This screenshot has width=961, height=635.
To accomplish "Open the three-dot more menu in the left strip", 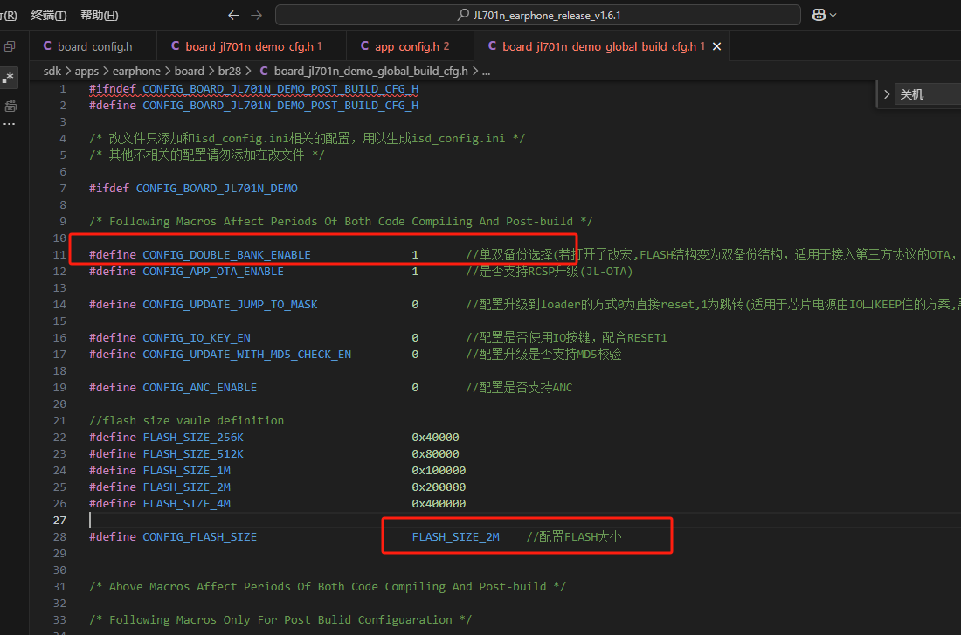I will point(9,124).
